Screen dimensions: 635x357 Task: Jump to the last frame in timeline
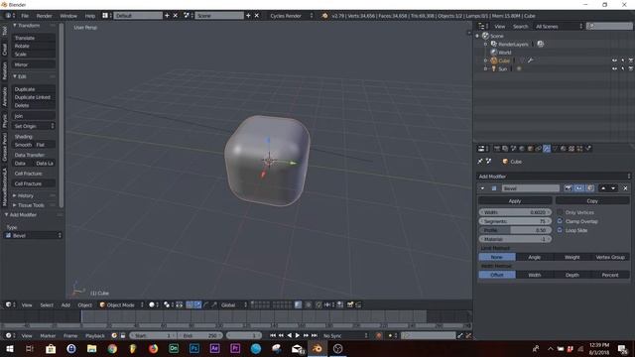(x=315, y=335)
